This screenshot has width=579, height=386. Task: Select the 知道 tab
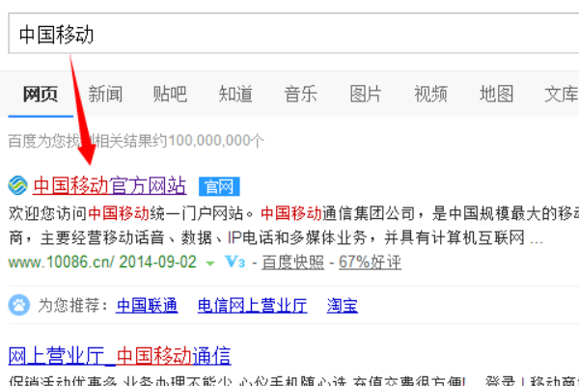coord(235,94)
